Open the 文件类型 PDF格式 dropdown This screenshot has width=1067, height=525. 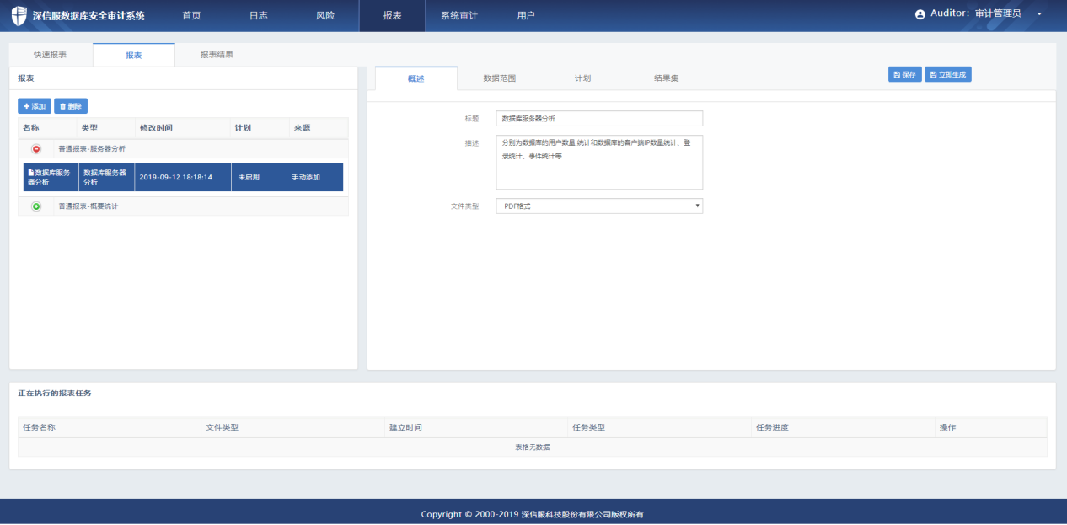[598, 206]
